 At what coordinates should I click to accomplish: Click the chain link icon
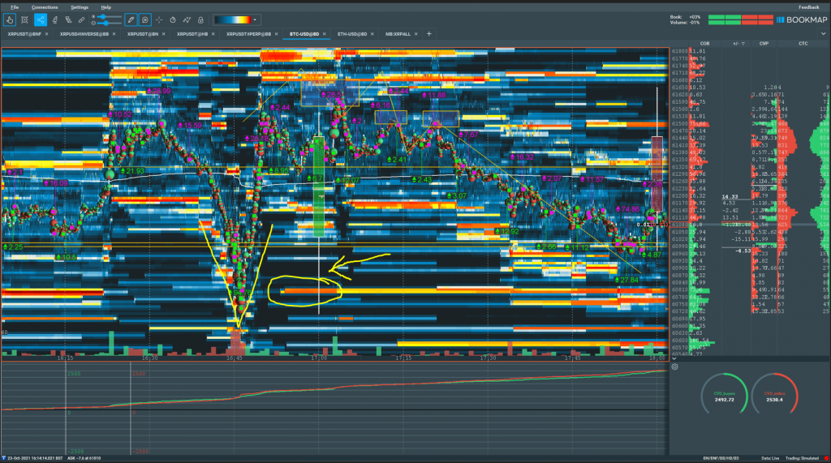(81, 20)
